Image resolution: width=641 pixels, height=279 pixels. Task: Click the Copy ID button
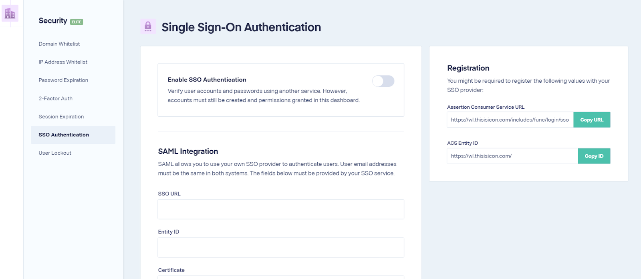(594, 156)
